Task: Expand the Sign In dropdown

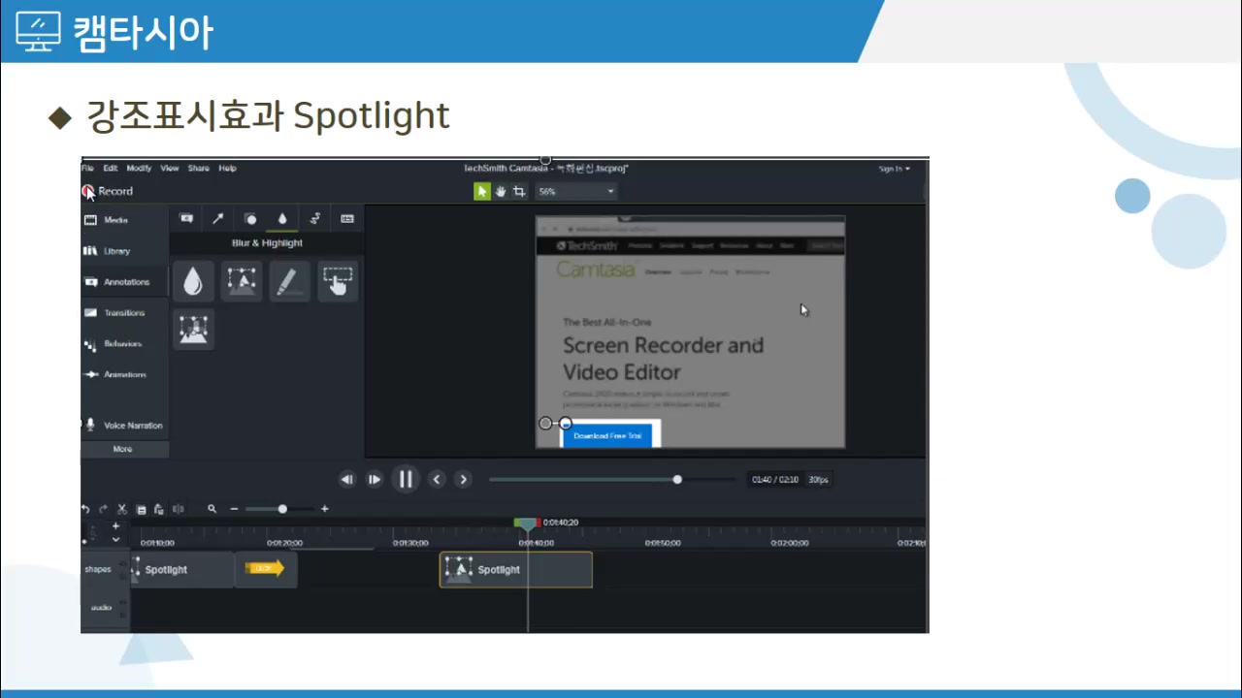Action: 894,169
